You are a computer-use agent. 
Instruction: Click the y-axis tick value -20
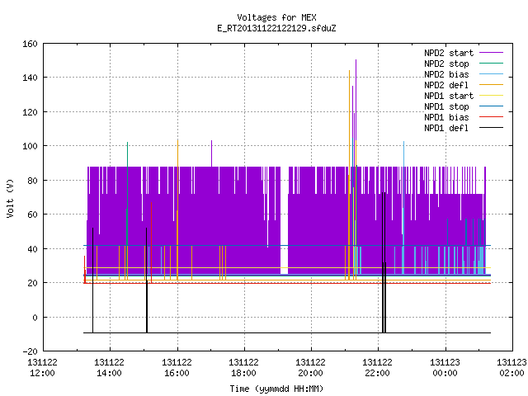point(30,351)
